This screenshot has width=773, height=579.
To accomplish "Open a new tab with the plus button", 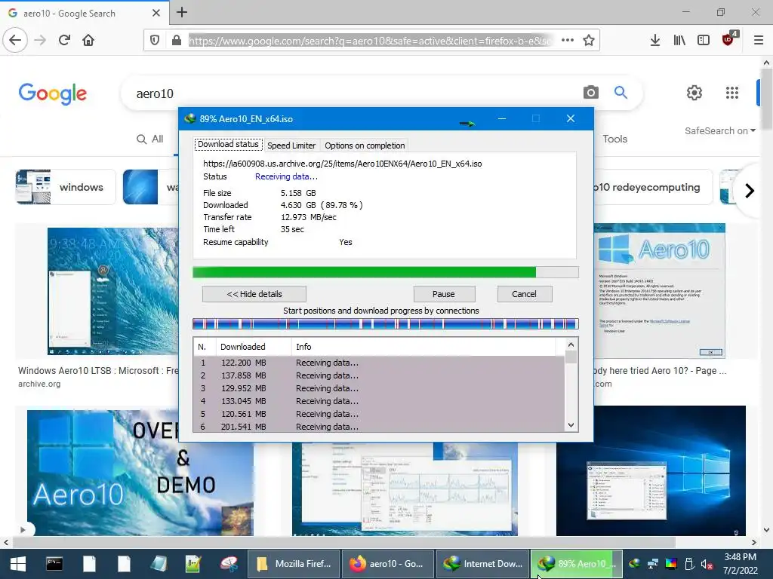I will pyautogui.click(x=182, y=12).
